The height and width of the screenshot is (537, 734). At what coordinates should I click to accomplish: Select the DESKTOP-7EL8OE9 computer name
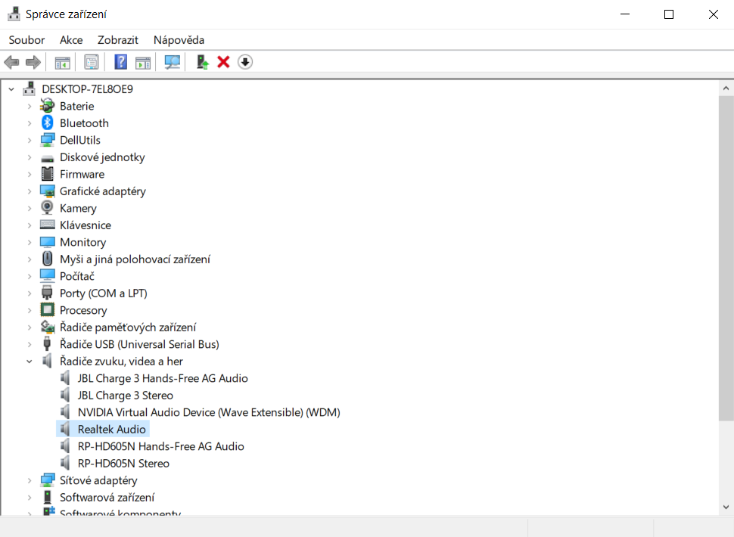(x=87, y=89)
